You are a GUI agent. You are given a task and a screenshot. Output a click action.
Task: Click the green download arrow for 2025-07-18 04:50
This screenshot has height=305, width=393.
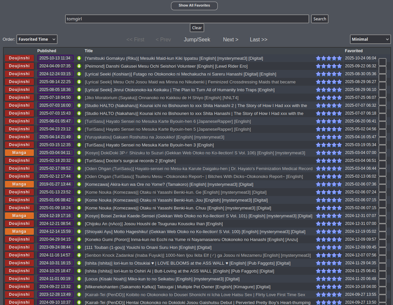[79, 98]
